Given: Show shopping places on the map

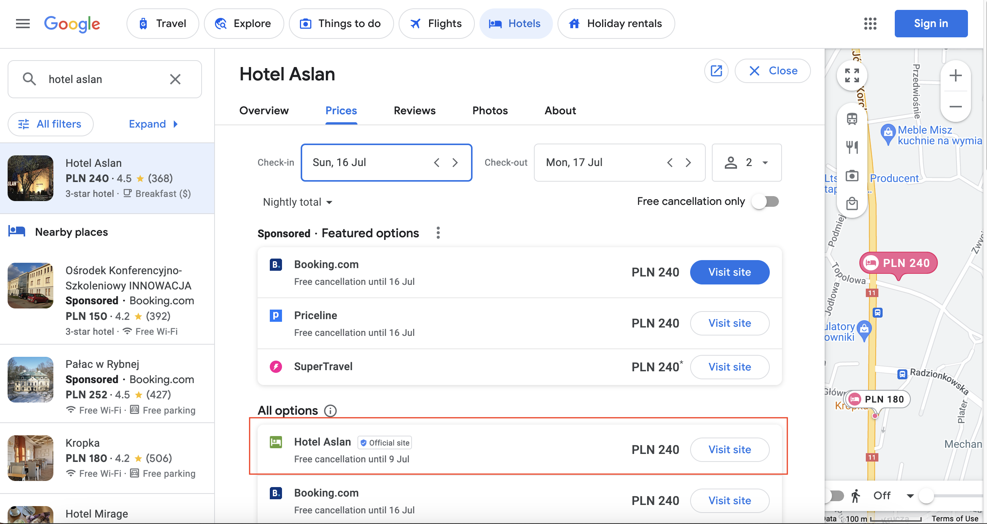Looking at the screenshot, I should (x=852, y=204).
